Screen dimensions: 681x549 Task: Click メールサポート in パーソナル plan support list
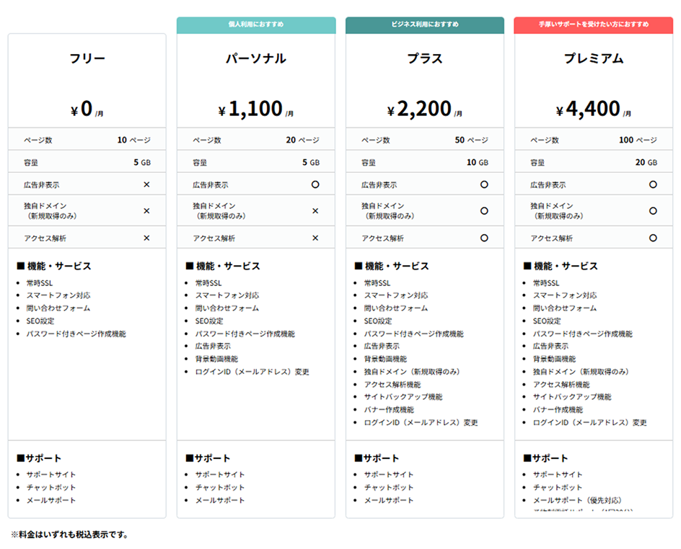[220, 500]
